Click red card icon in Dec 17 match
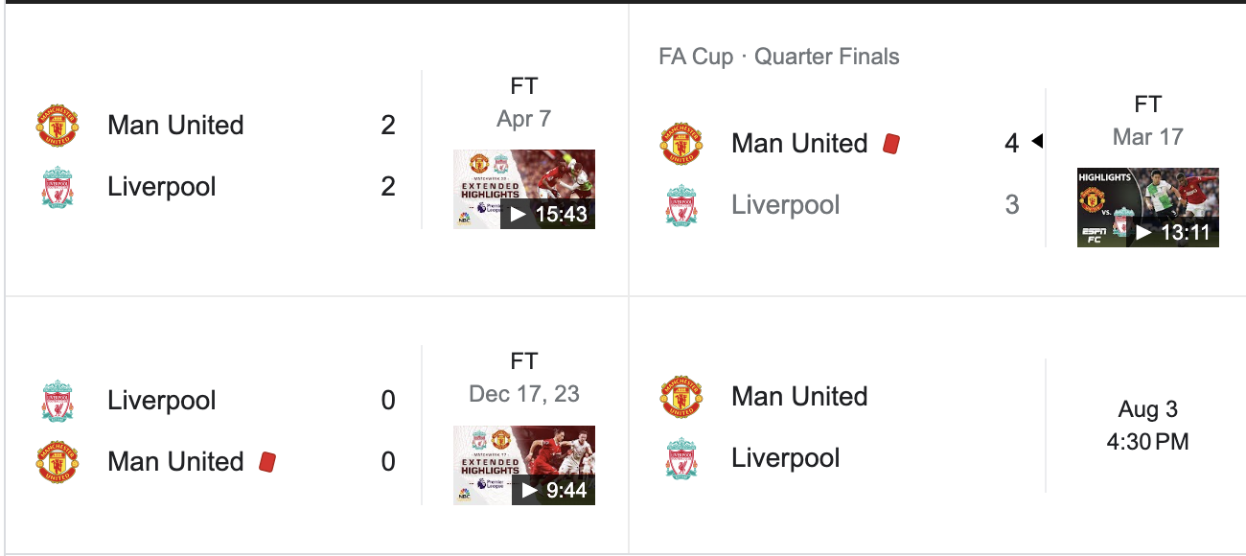The height and width of the screenshot is (556, 1246). 267,462
